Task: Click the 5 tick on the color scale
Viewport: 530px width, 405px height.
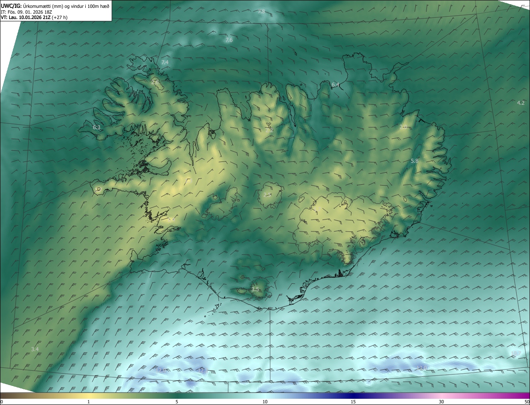Action: 177,402
